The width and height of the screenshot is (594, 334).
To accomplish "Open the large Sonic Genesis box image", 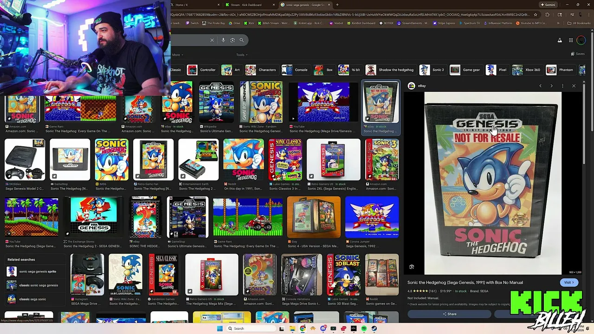I will (493, 183).
